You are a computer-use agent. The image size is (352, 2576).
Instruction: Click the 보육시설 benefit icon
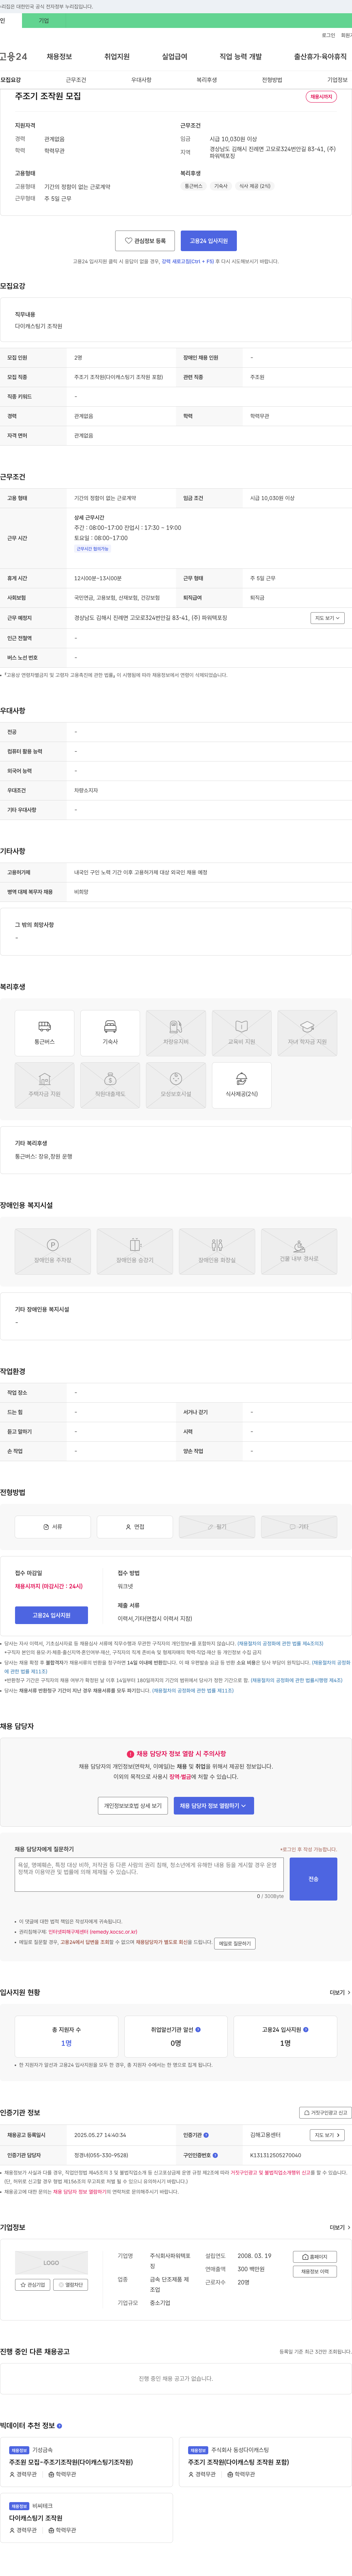coord(176,1085)
